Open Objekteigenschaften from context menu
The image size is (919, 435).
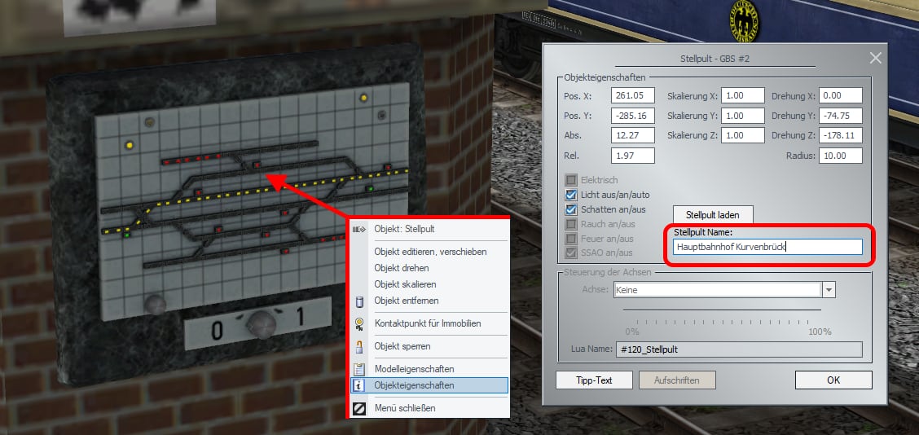[430, 386]
